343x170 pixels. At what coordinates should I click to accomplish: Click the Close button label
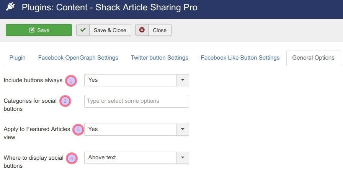click(x=160, y=30)
